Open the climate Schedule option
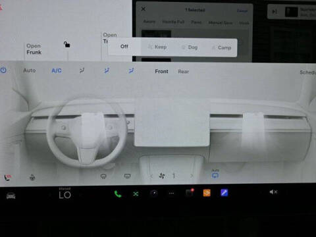Viewport: 316px width, 237px height. click(x=307, y=72)
